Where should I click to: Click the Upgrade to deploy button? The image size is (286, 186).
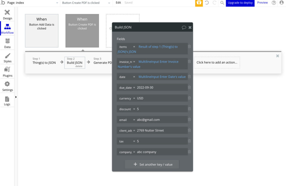pyautogui.click(x=240, y=3)
